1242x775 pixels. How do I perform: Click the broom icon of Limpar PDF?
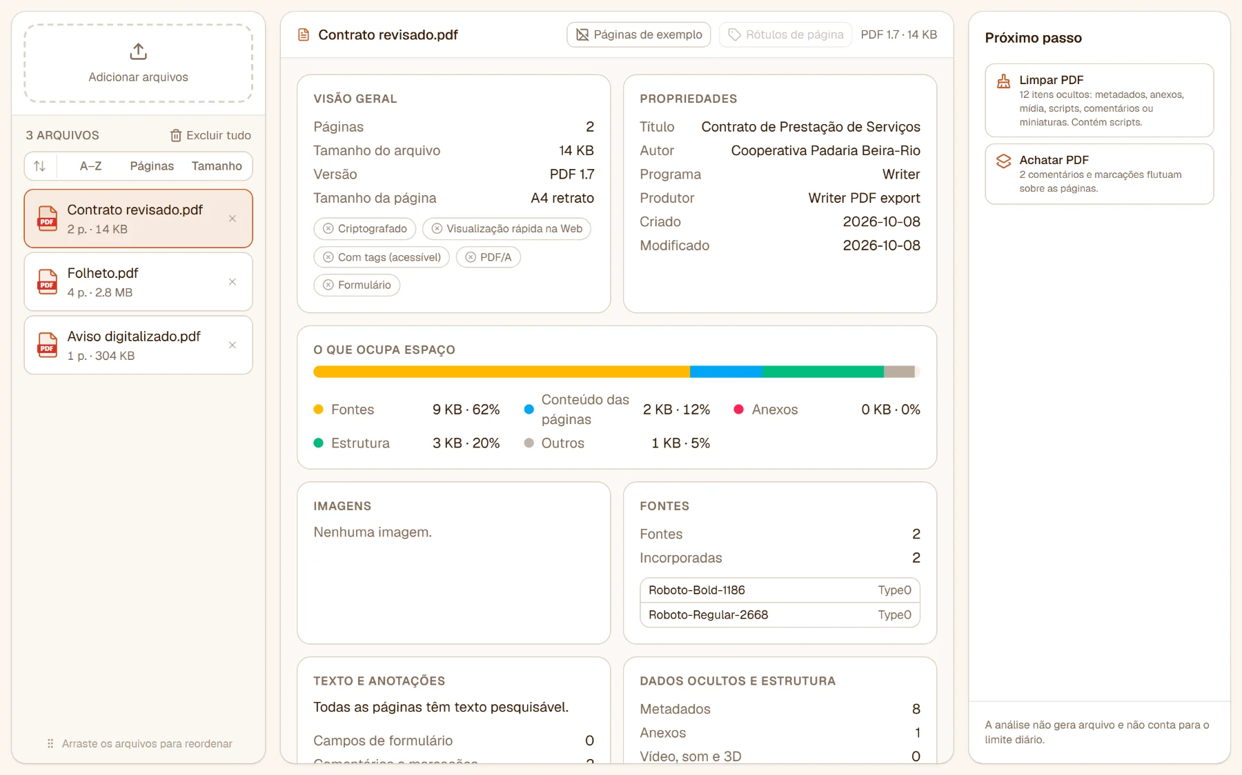[x=1004, y=81]
